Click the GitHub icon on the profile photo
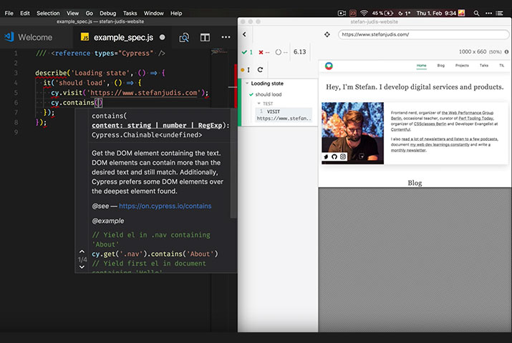512x343 pixels. pyautogui.click(x=334, y=156)
